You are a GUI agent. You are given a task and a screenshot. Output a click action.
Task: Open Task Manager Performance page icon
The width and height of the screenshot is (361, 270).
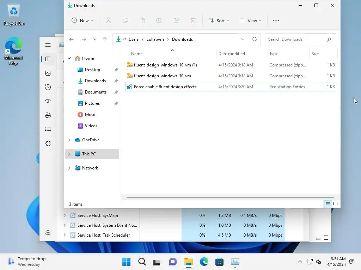[48, 73]
